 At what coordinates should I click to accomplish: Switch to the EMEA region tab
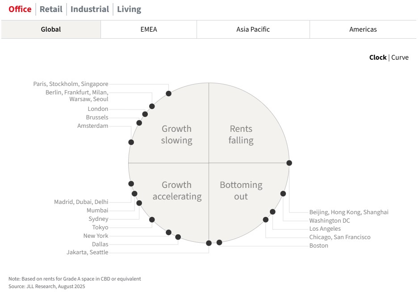tap(149, 29)
